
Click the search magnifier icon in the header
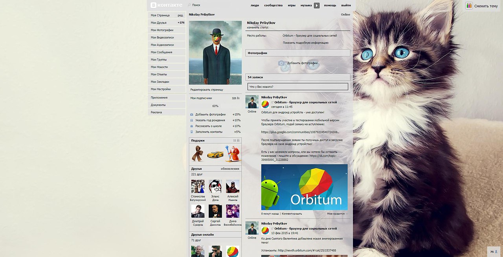[189, 5]
